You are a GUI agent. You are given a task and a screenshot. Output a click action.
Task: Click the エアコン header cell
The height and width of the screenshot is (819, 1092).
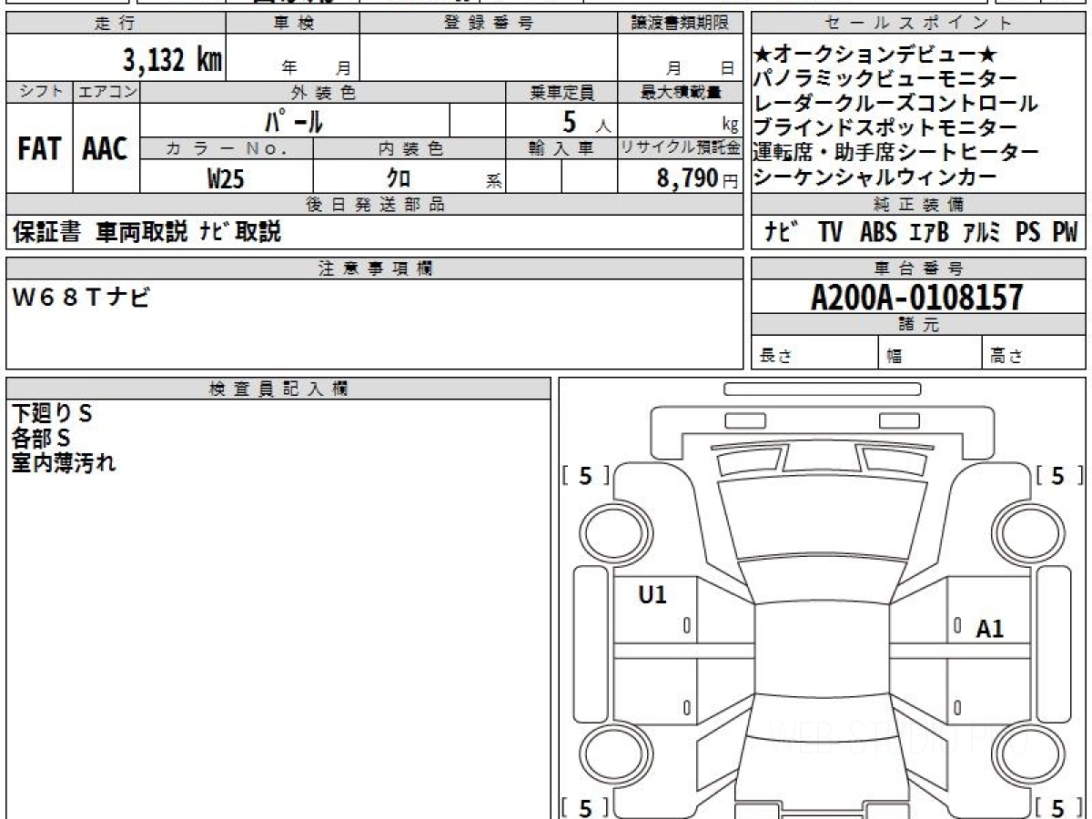[106, 92]
